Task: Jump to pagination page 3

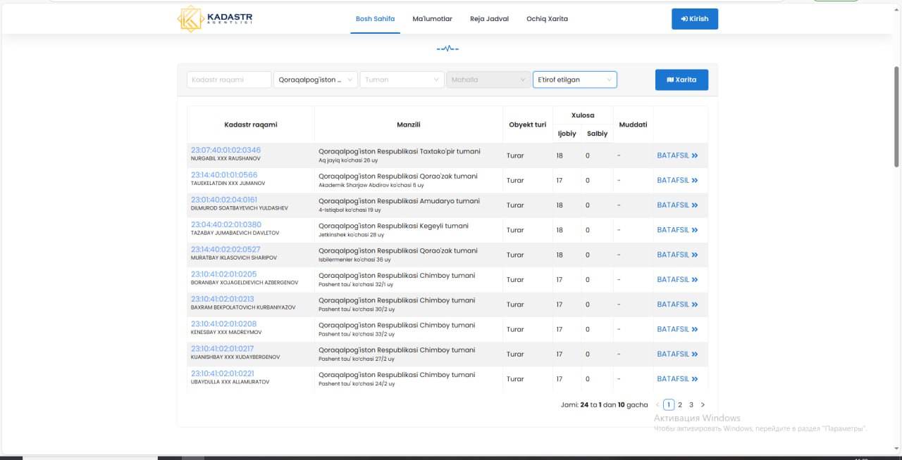Action: pos(691,405)
